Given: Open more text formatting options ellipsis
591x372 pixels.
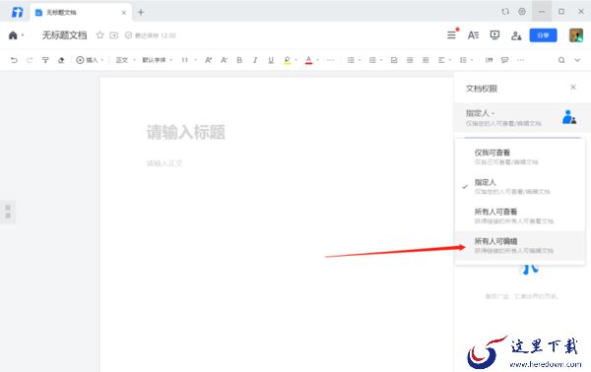Looking at the screenshot, I should pyautogui.click(x=331, y=60).
